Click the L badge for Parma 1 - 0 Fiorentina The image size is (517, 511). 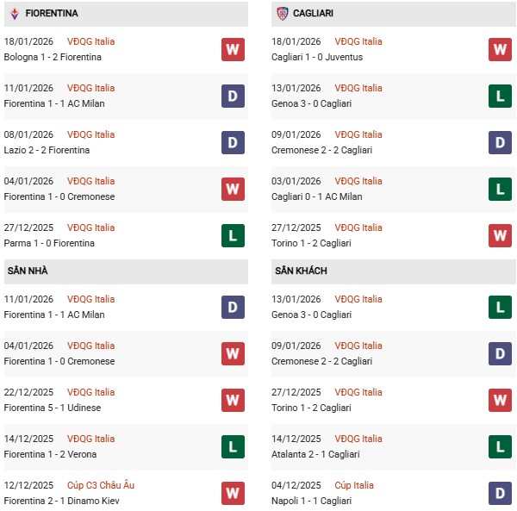pyautogui.click(x=233, y=235)
